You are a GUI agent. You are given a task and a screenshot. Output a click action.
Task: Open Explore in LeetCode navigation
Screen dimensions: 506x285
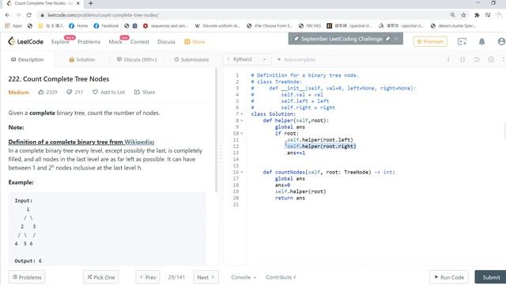[60, 42]
